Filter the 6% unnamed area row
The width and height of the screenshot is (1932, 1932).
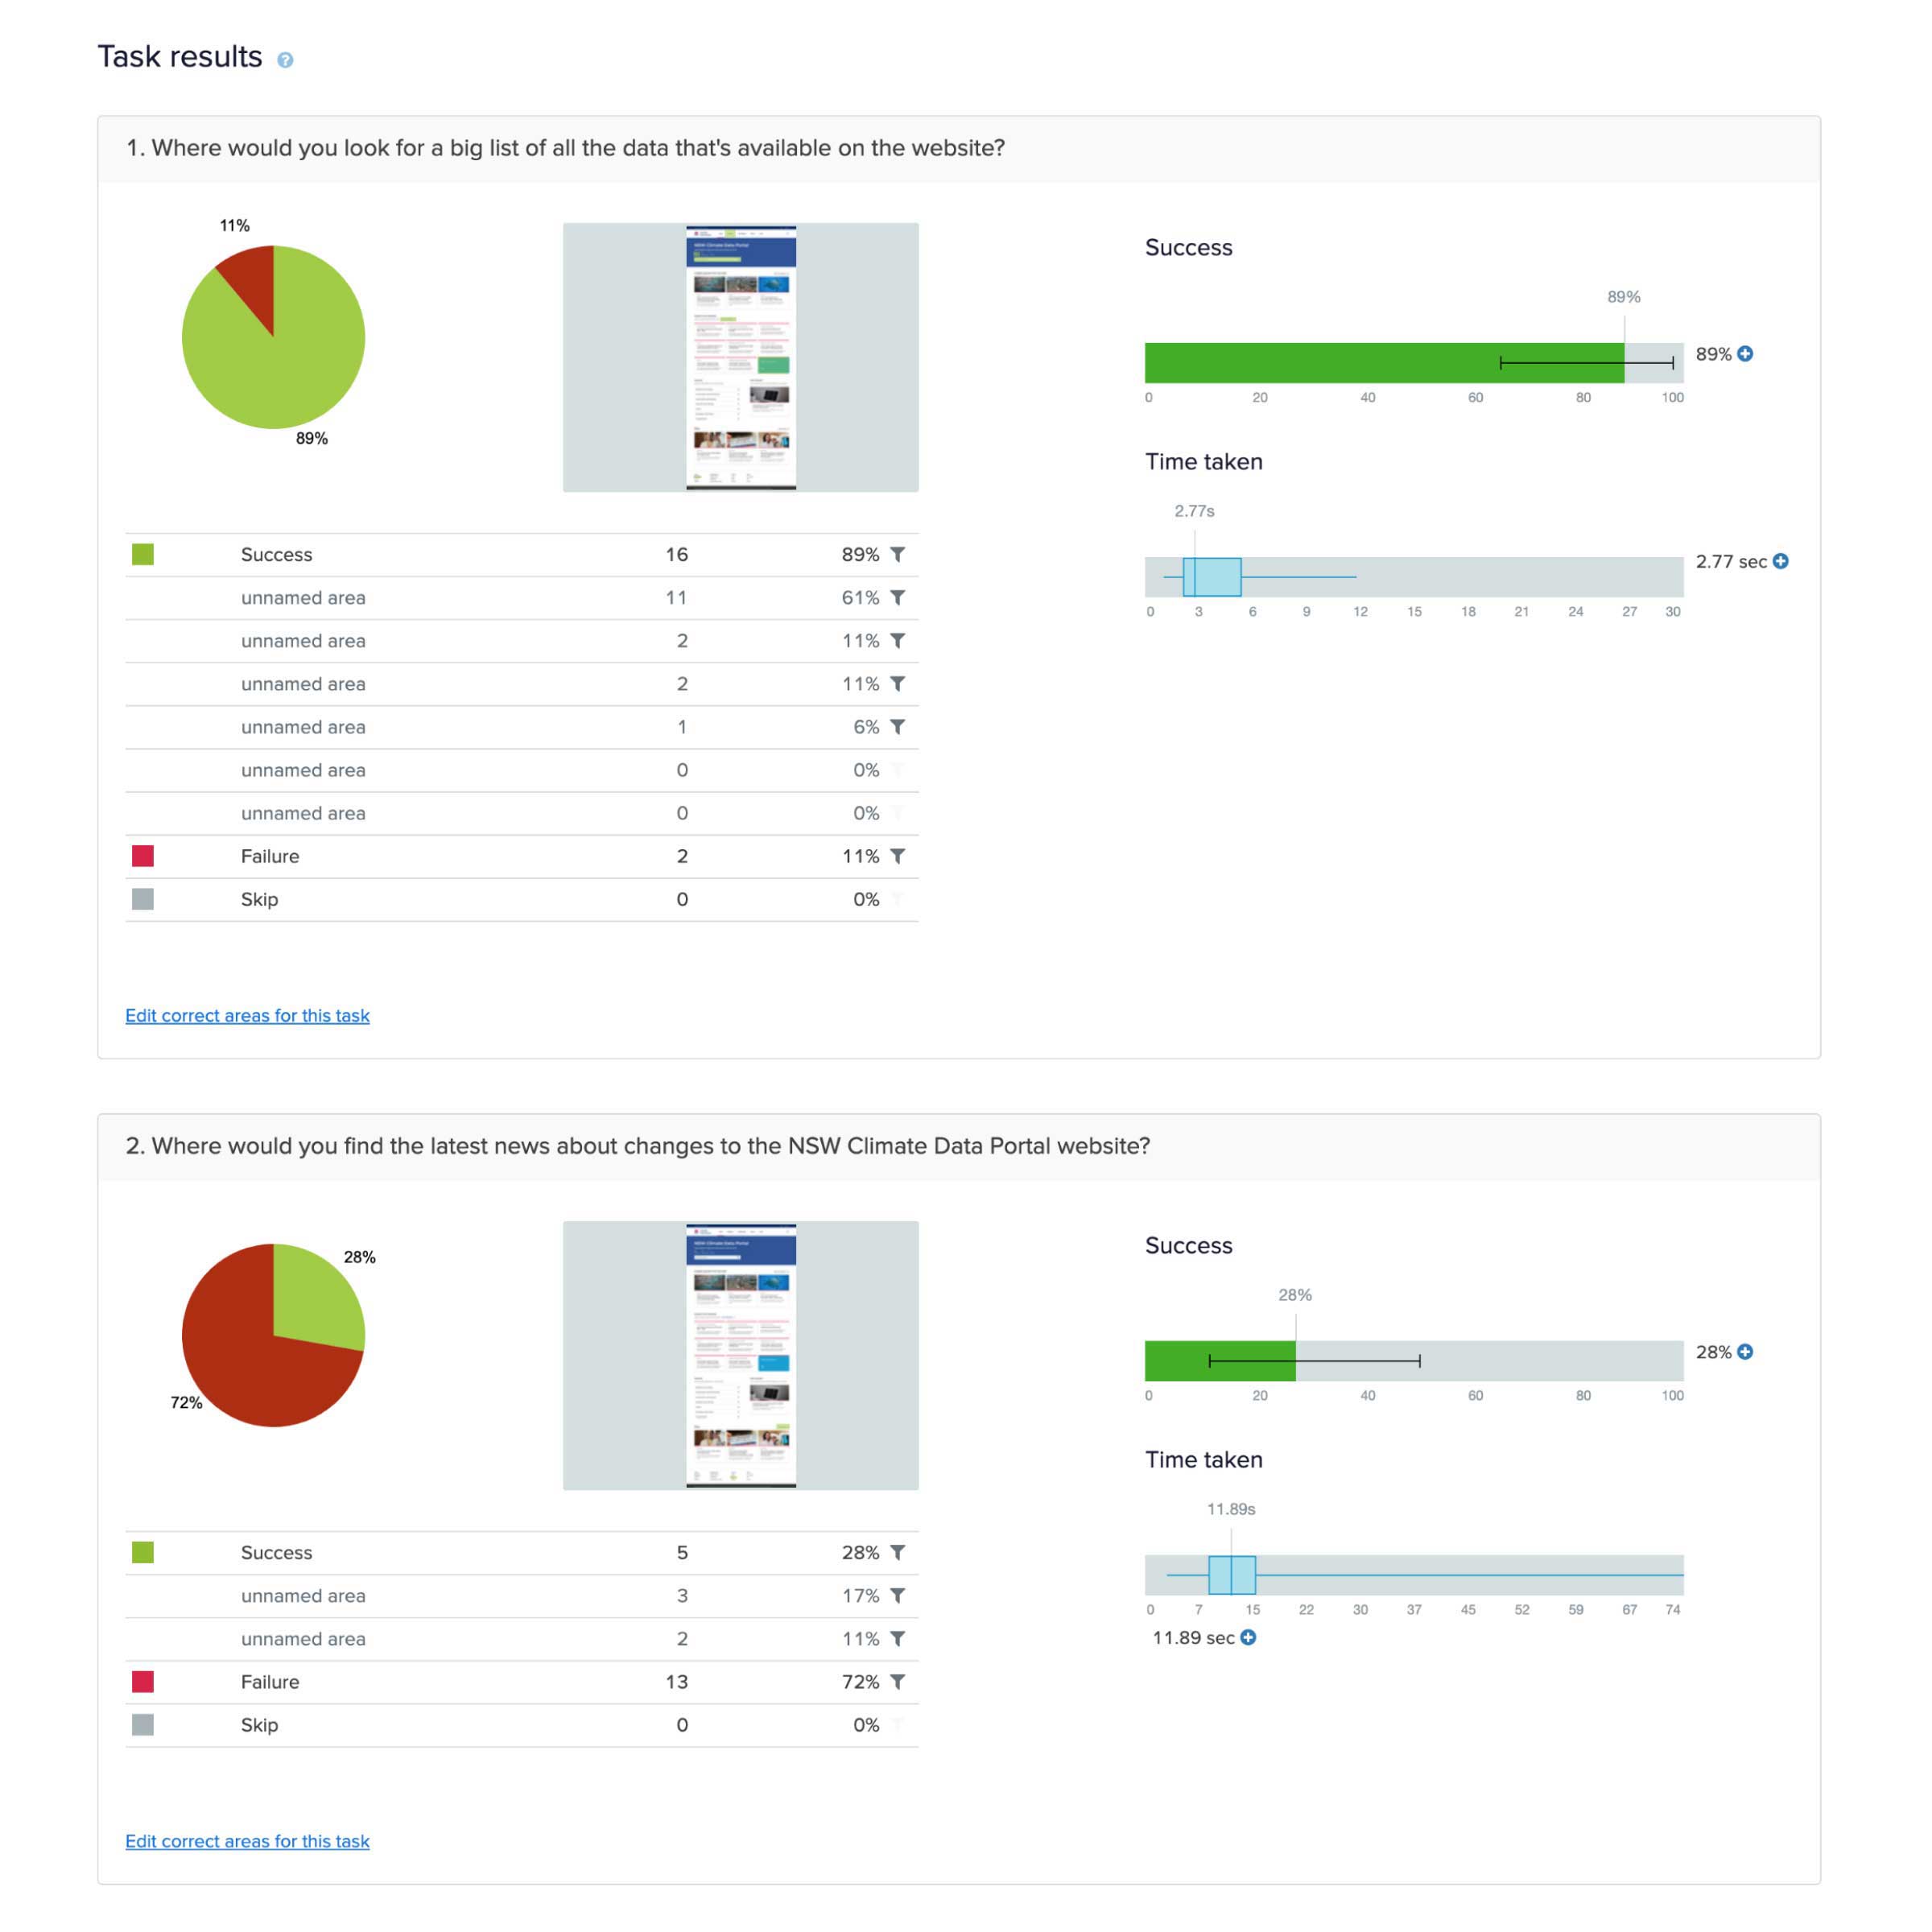[898, 727]
